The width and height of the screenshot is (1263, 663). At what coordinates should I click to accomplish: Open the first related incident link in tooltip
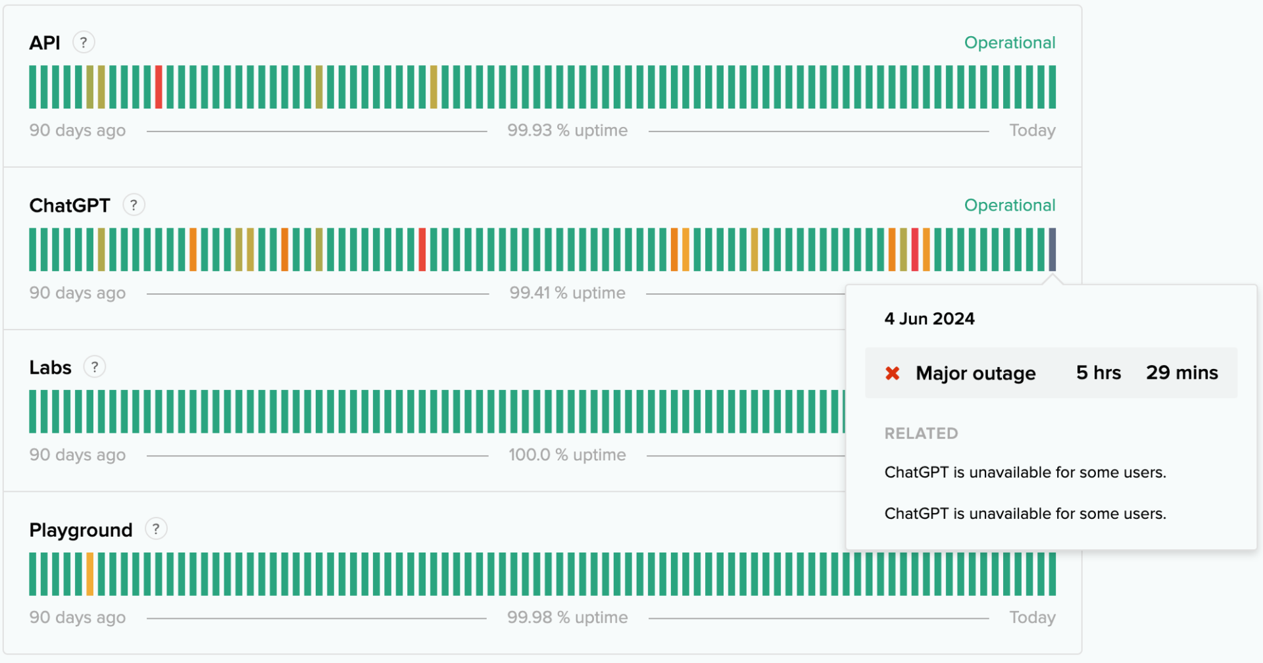tap(1025, 472)
